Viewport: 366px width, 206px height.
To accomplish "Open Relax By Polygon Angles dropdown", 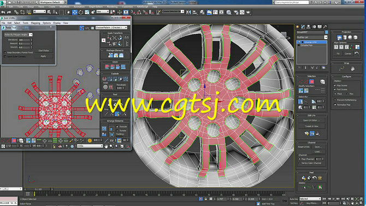I will pyautogui.click(x=18, y=34).
